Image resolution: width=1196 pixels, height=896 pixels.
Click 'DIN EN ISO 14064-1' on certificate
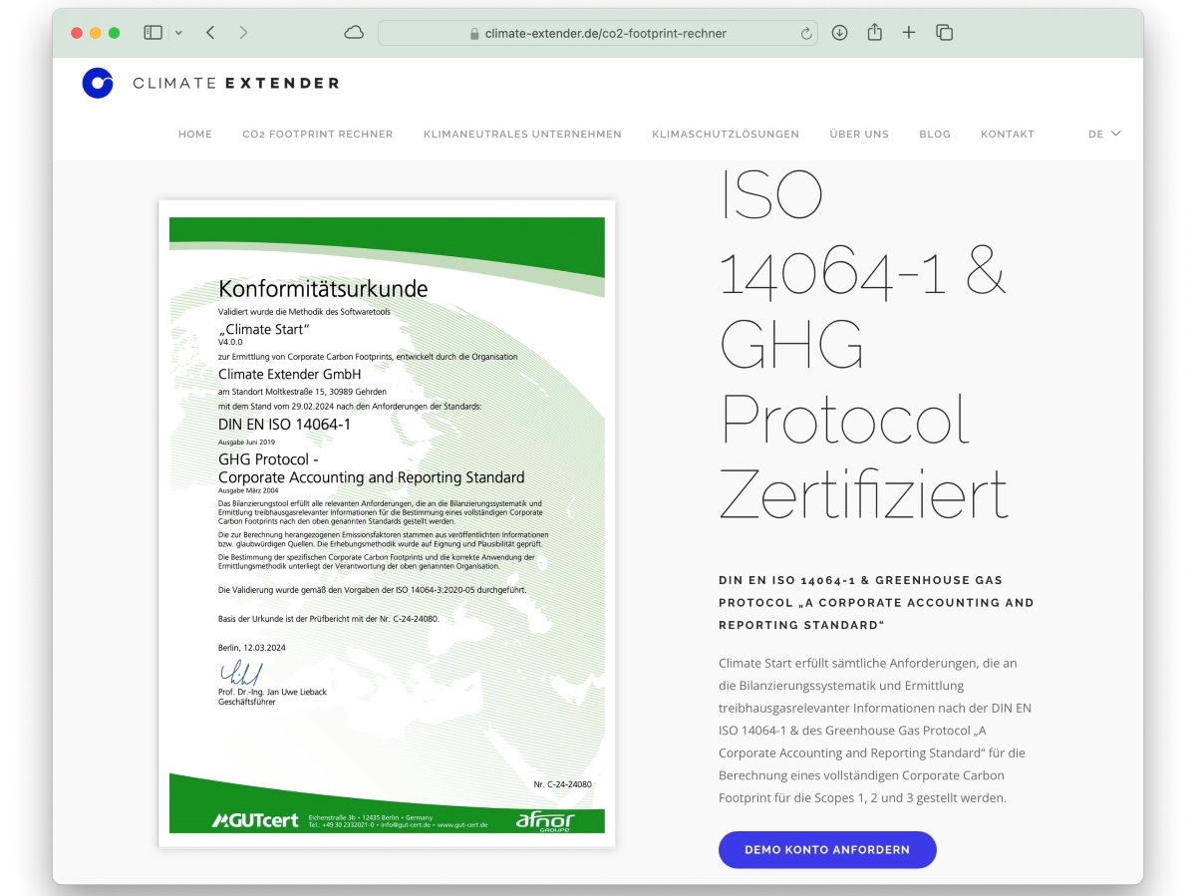(x=284, y=425)
